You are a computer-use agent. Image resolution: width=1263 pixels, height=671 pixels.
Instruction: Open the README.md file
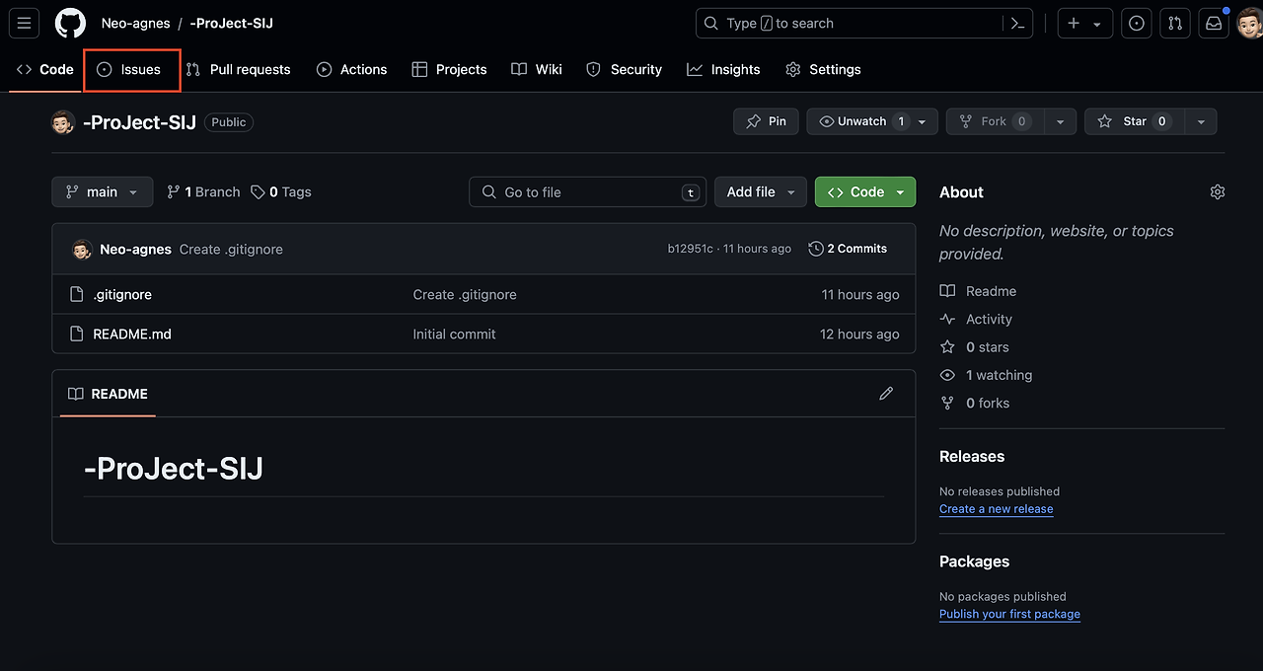click(x=132, y=334)
